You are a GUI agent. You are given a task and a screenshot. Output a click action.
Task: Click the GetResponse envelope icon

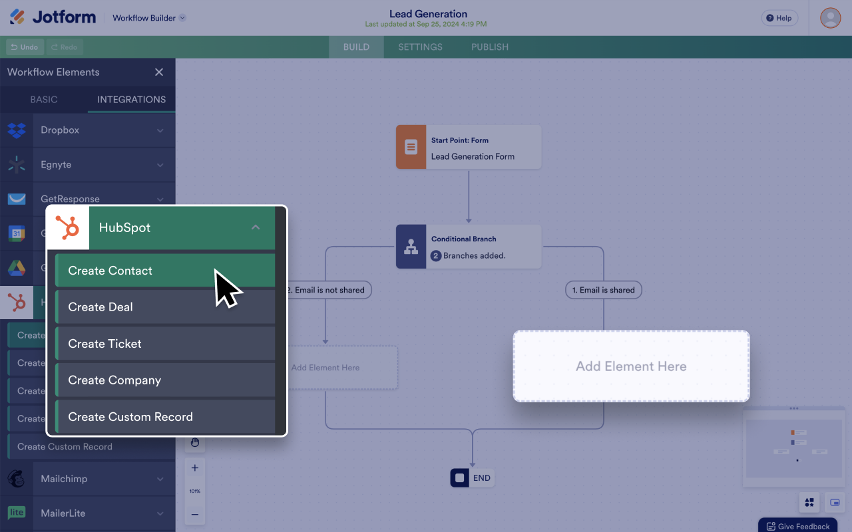(x=17, y=199)
